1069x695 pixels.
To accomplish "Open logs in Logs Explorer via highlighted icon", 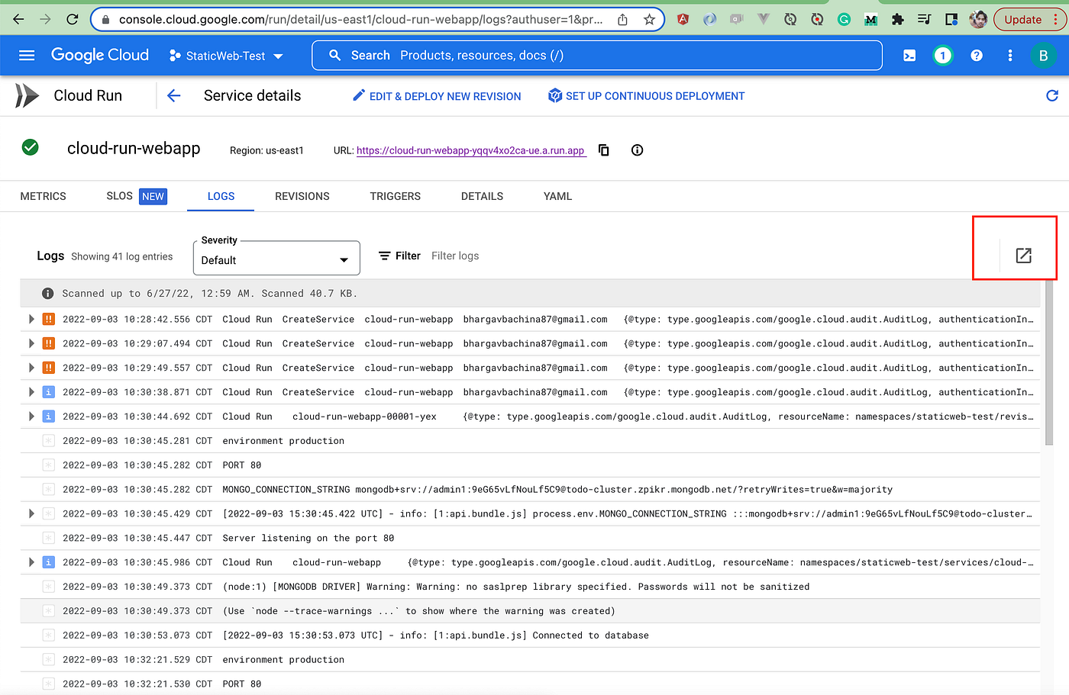I will point(1023,256).
